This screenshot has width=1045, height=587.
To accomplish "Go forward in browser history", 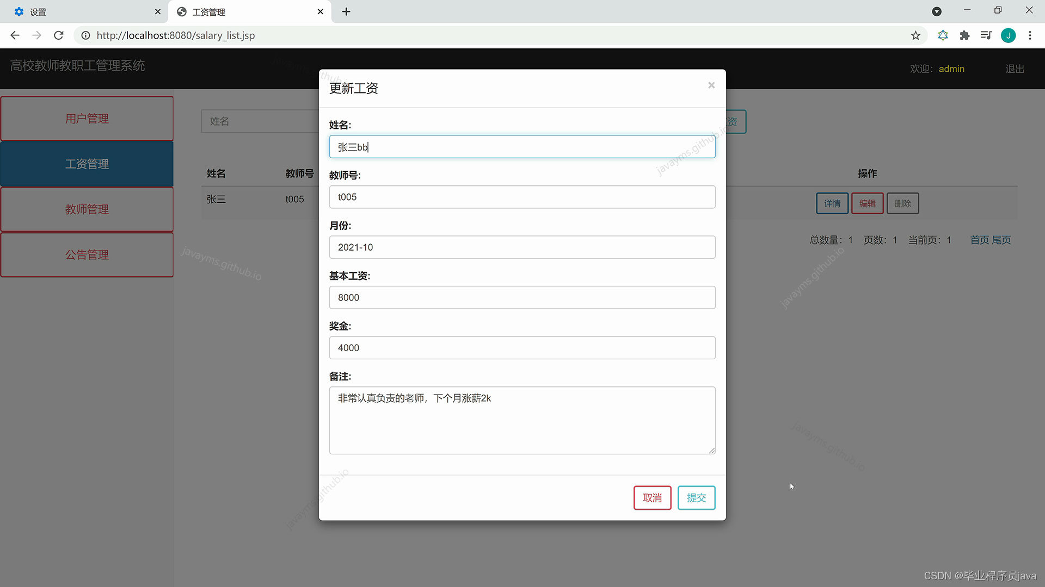I will tap(36, 35).
